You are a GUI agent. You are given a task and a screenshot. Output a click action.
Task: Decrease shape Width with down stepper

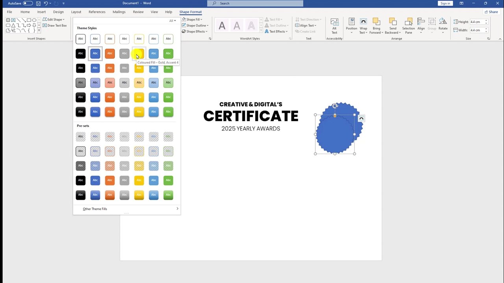[486, 31]
